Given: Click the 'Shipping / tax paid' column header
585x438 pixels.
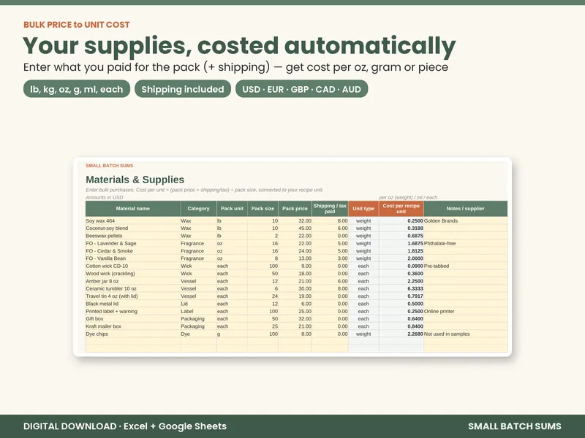Looking at the screenshot, I should click(330, 209).
